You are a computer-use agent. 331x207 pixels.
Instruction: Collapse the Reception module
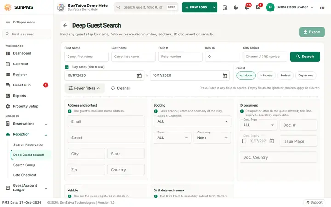coord(27,134)
